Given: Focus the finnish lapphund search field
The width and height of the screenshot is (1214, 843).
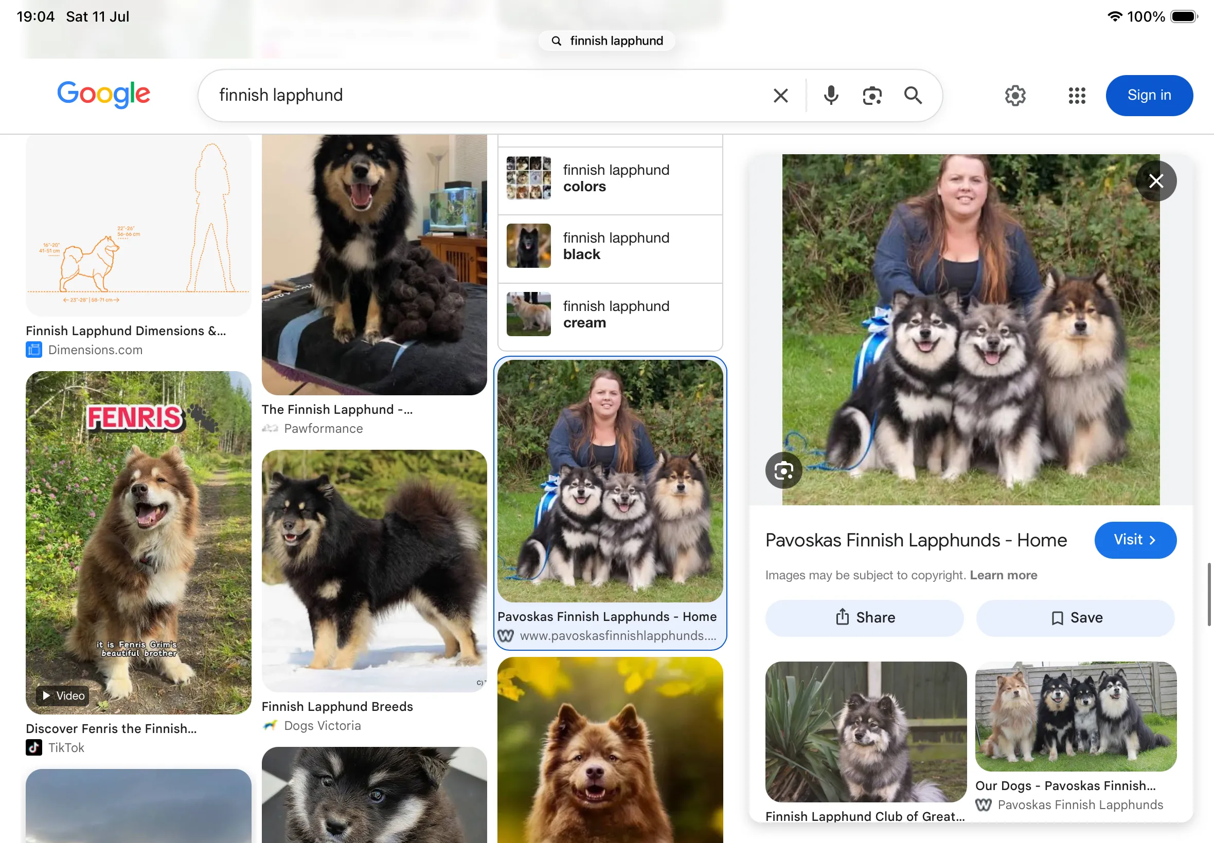Looking at the screenshot, I should click(486, 96).
